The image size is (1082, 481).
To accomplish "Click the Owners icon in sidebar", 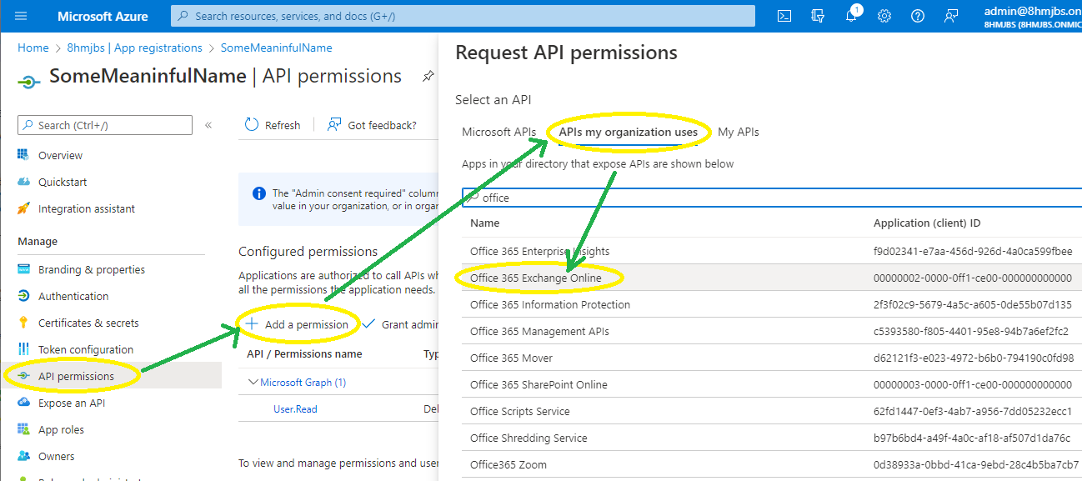I will pyautogui.click(x=23, y=456).
